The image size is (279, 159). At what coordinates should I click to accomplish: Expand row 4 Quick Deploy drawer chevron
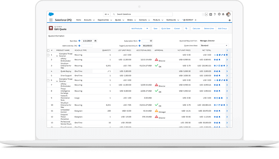[227, 71]
